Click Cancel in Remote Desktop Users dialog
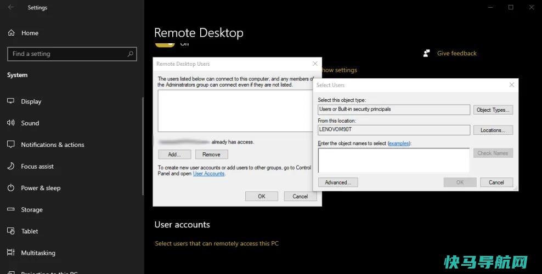 click(x=300, y=196)
